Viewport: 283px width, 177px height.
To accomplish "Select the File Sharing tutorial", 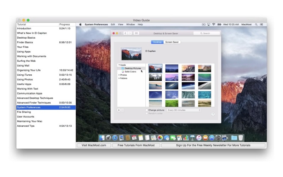I will tap(46, 112).
